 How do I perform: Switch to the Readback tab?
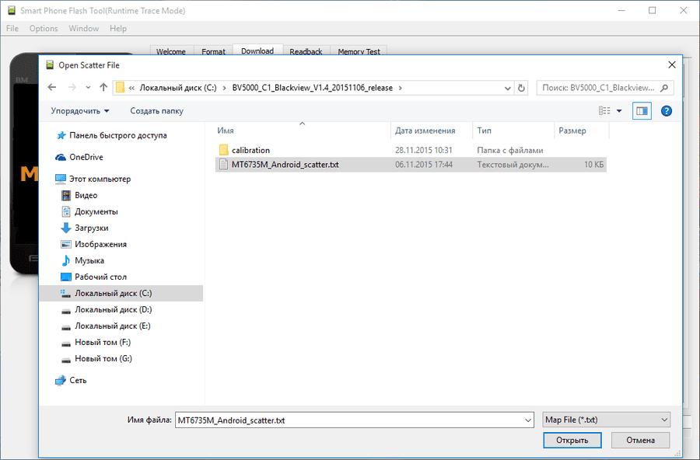tap(306, 51)
